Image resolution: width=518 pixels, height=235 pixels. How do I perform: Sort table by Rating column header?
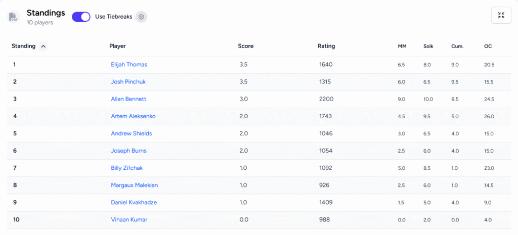pyautogui.click(x=326, y=46)
